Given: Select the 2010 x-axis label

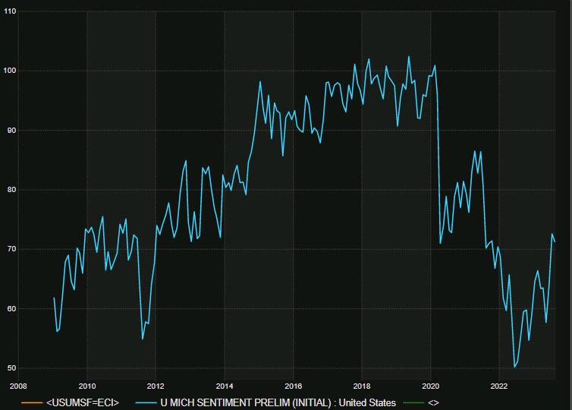Looking at the screenshot, I should [x=87, y=386].
